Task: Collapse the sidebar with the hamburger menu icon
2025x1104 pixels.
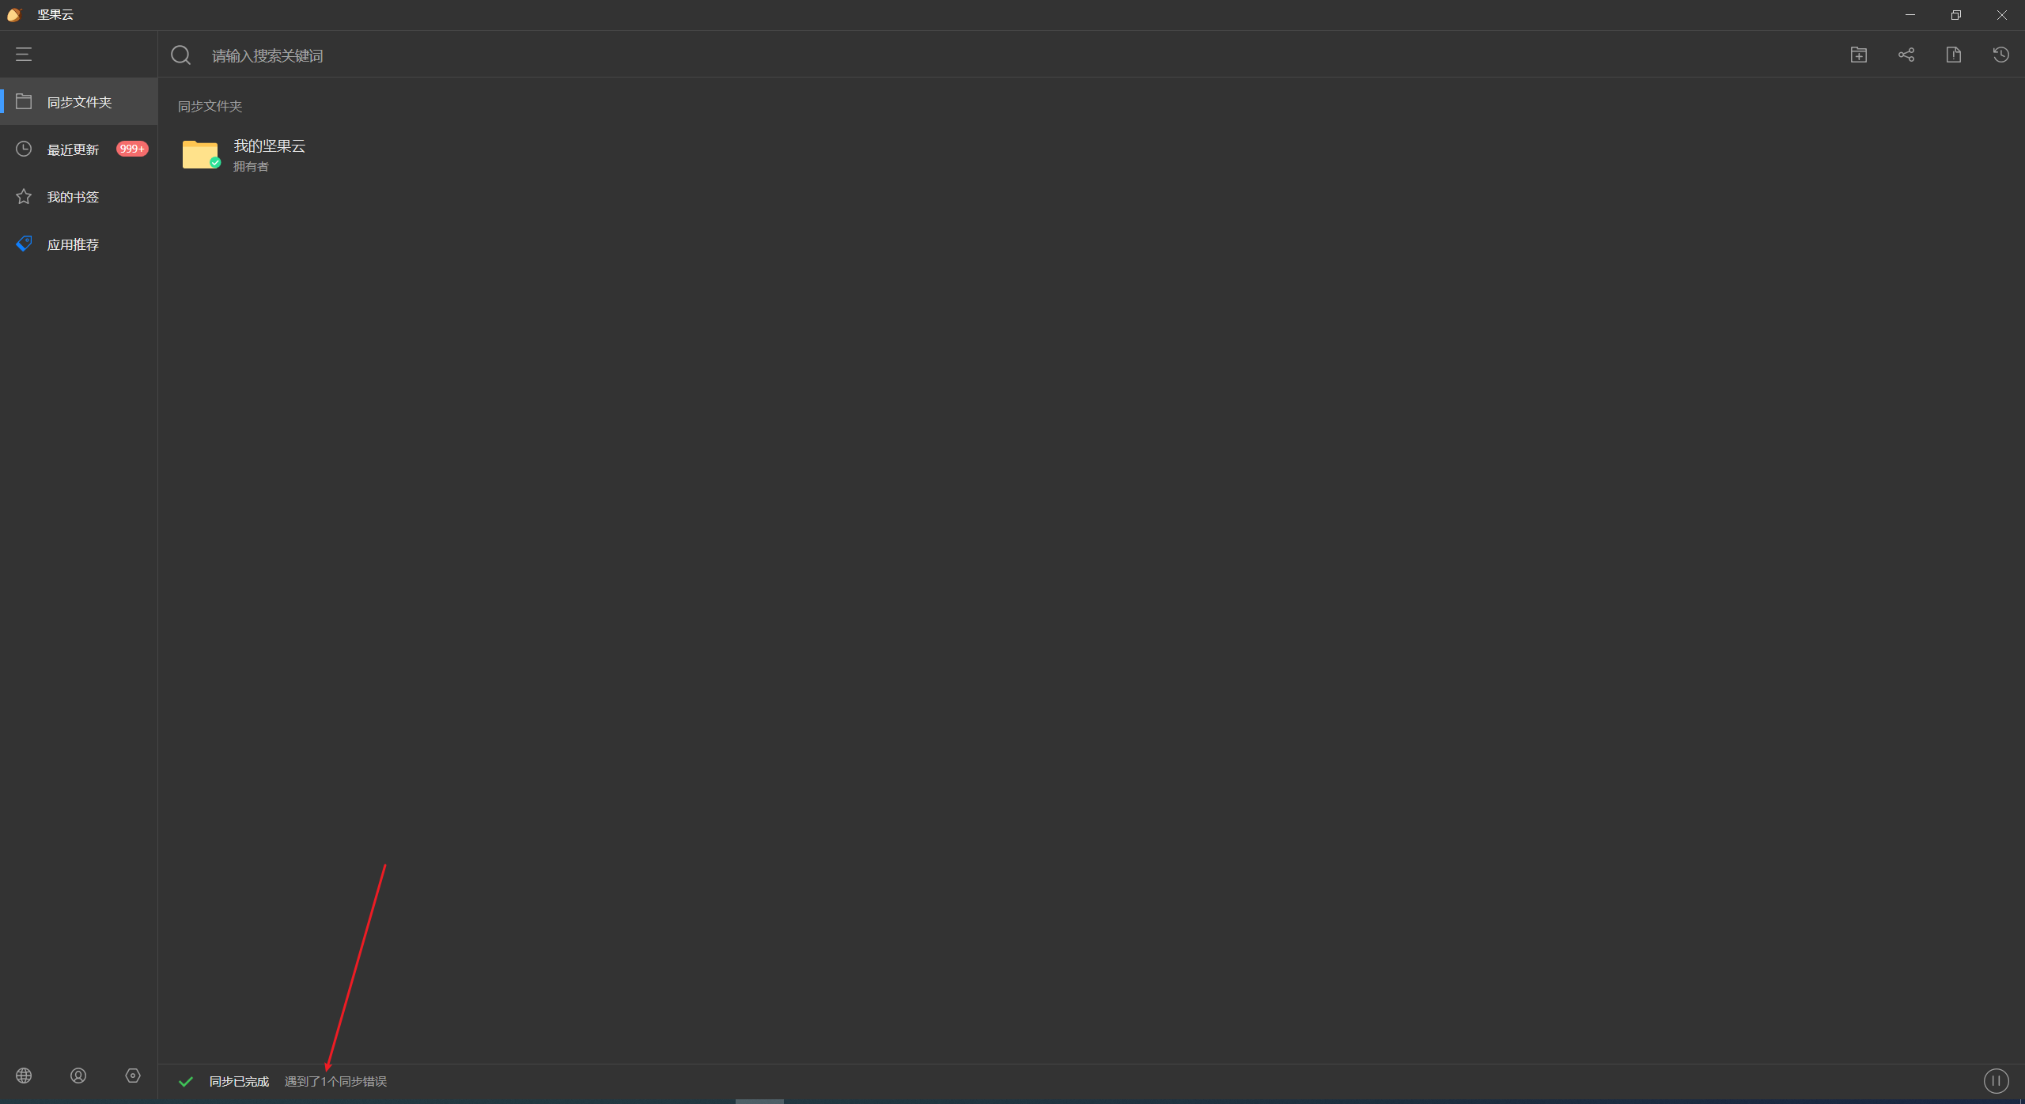Action: [24, 54]
